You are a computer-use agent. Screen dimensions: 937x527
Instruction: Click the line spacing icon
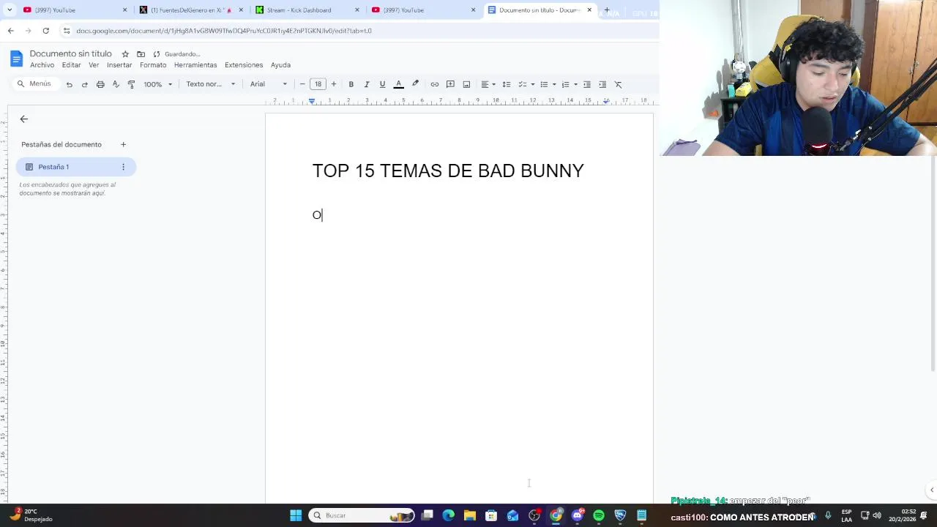(506, 84)
